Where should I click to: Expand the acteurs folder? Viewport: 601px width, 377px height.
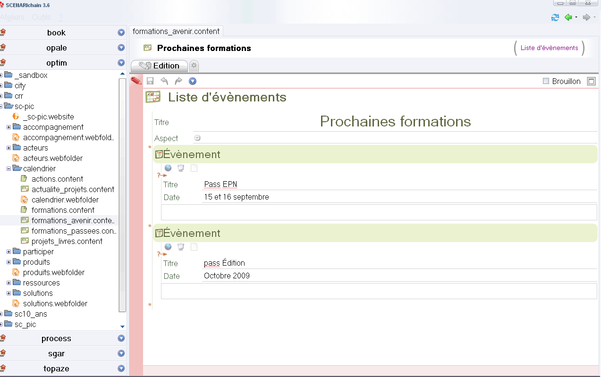[8, 148]
